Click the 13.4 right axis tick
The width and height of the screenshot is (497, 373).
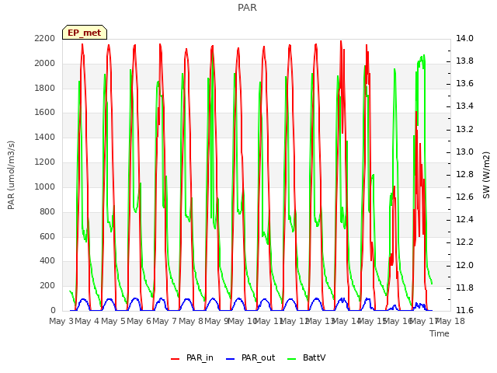pyautogui.click(x=464, y=106)
